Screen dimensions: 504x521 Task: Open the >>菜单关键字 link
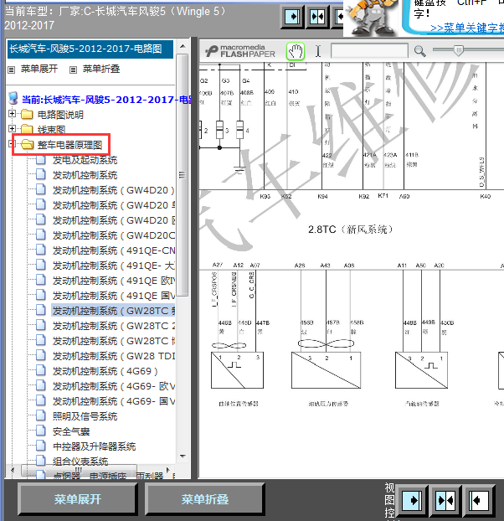pyautogui.click(x=467, y=28)
